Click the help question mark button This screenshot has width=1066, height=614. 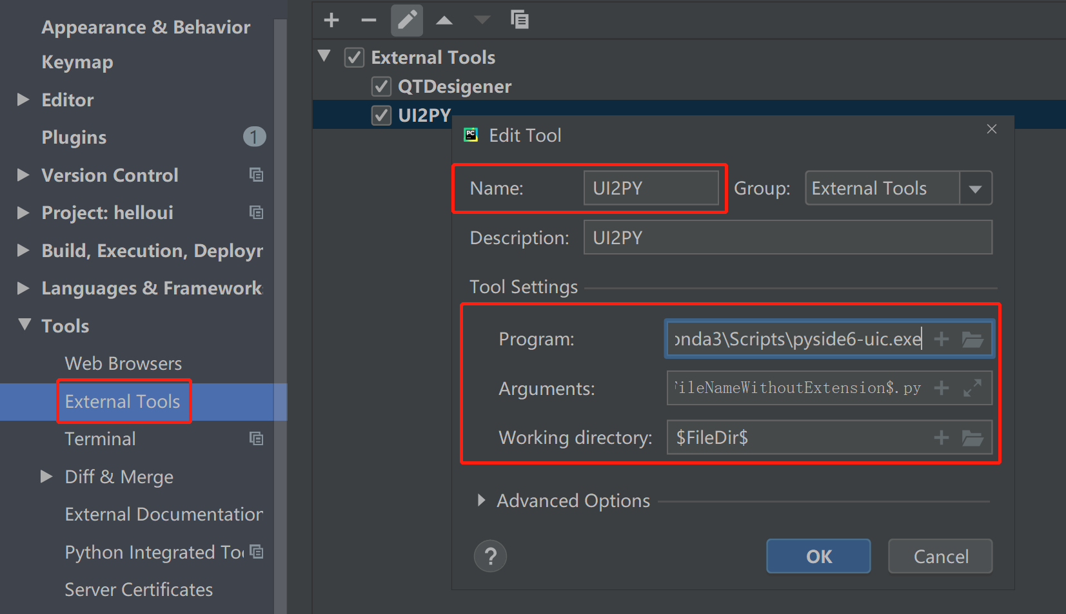[490, 556]
